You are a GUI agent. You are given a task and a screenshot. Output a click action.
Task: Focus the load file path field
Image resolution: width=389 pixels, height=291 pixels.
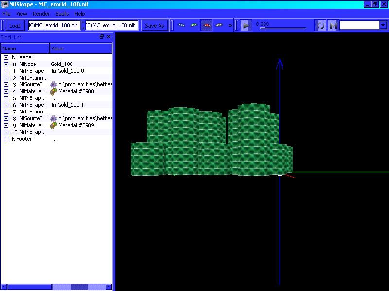pyautogui.click(x=54, y=25)
